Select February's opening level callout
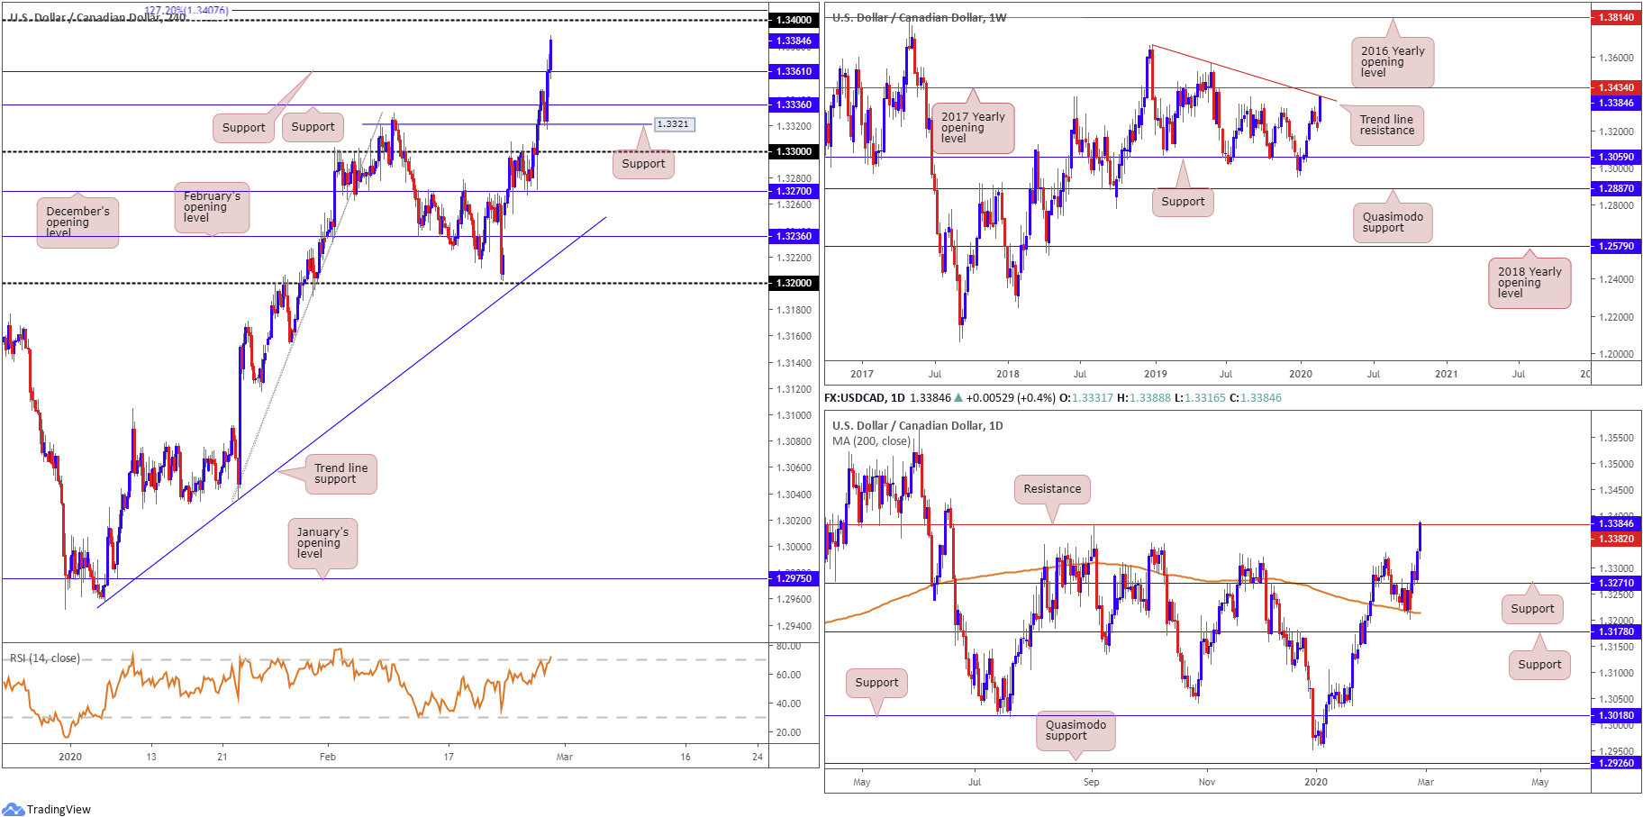The height and width of the screenshot is (817, 1643). tap(212, 207)
